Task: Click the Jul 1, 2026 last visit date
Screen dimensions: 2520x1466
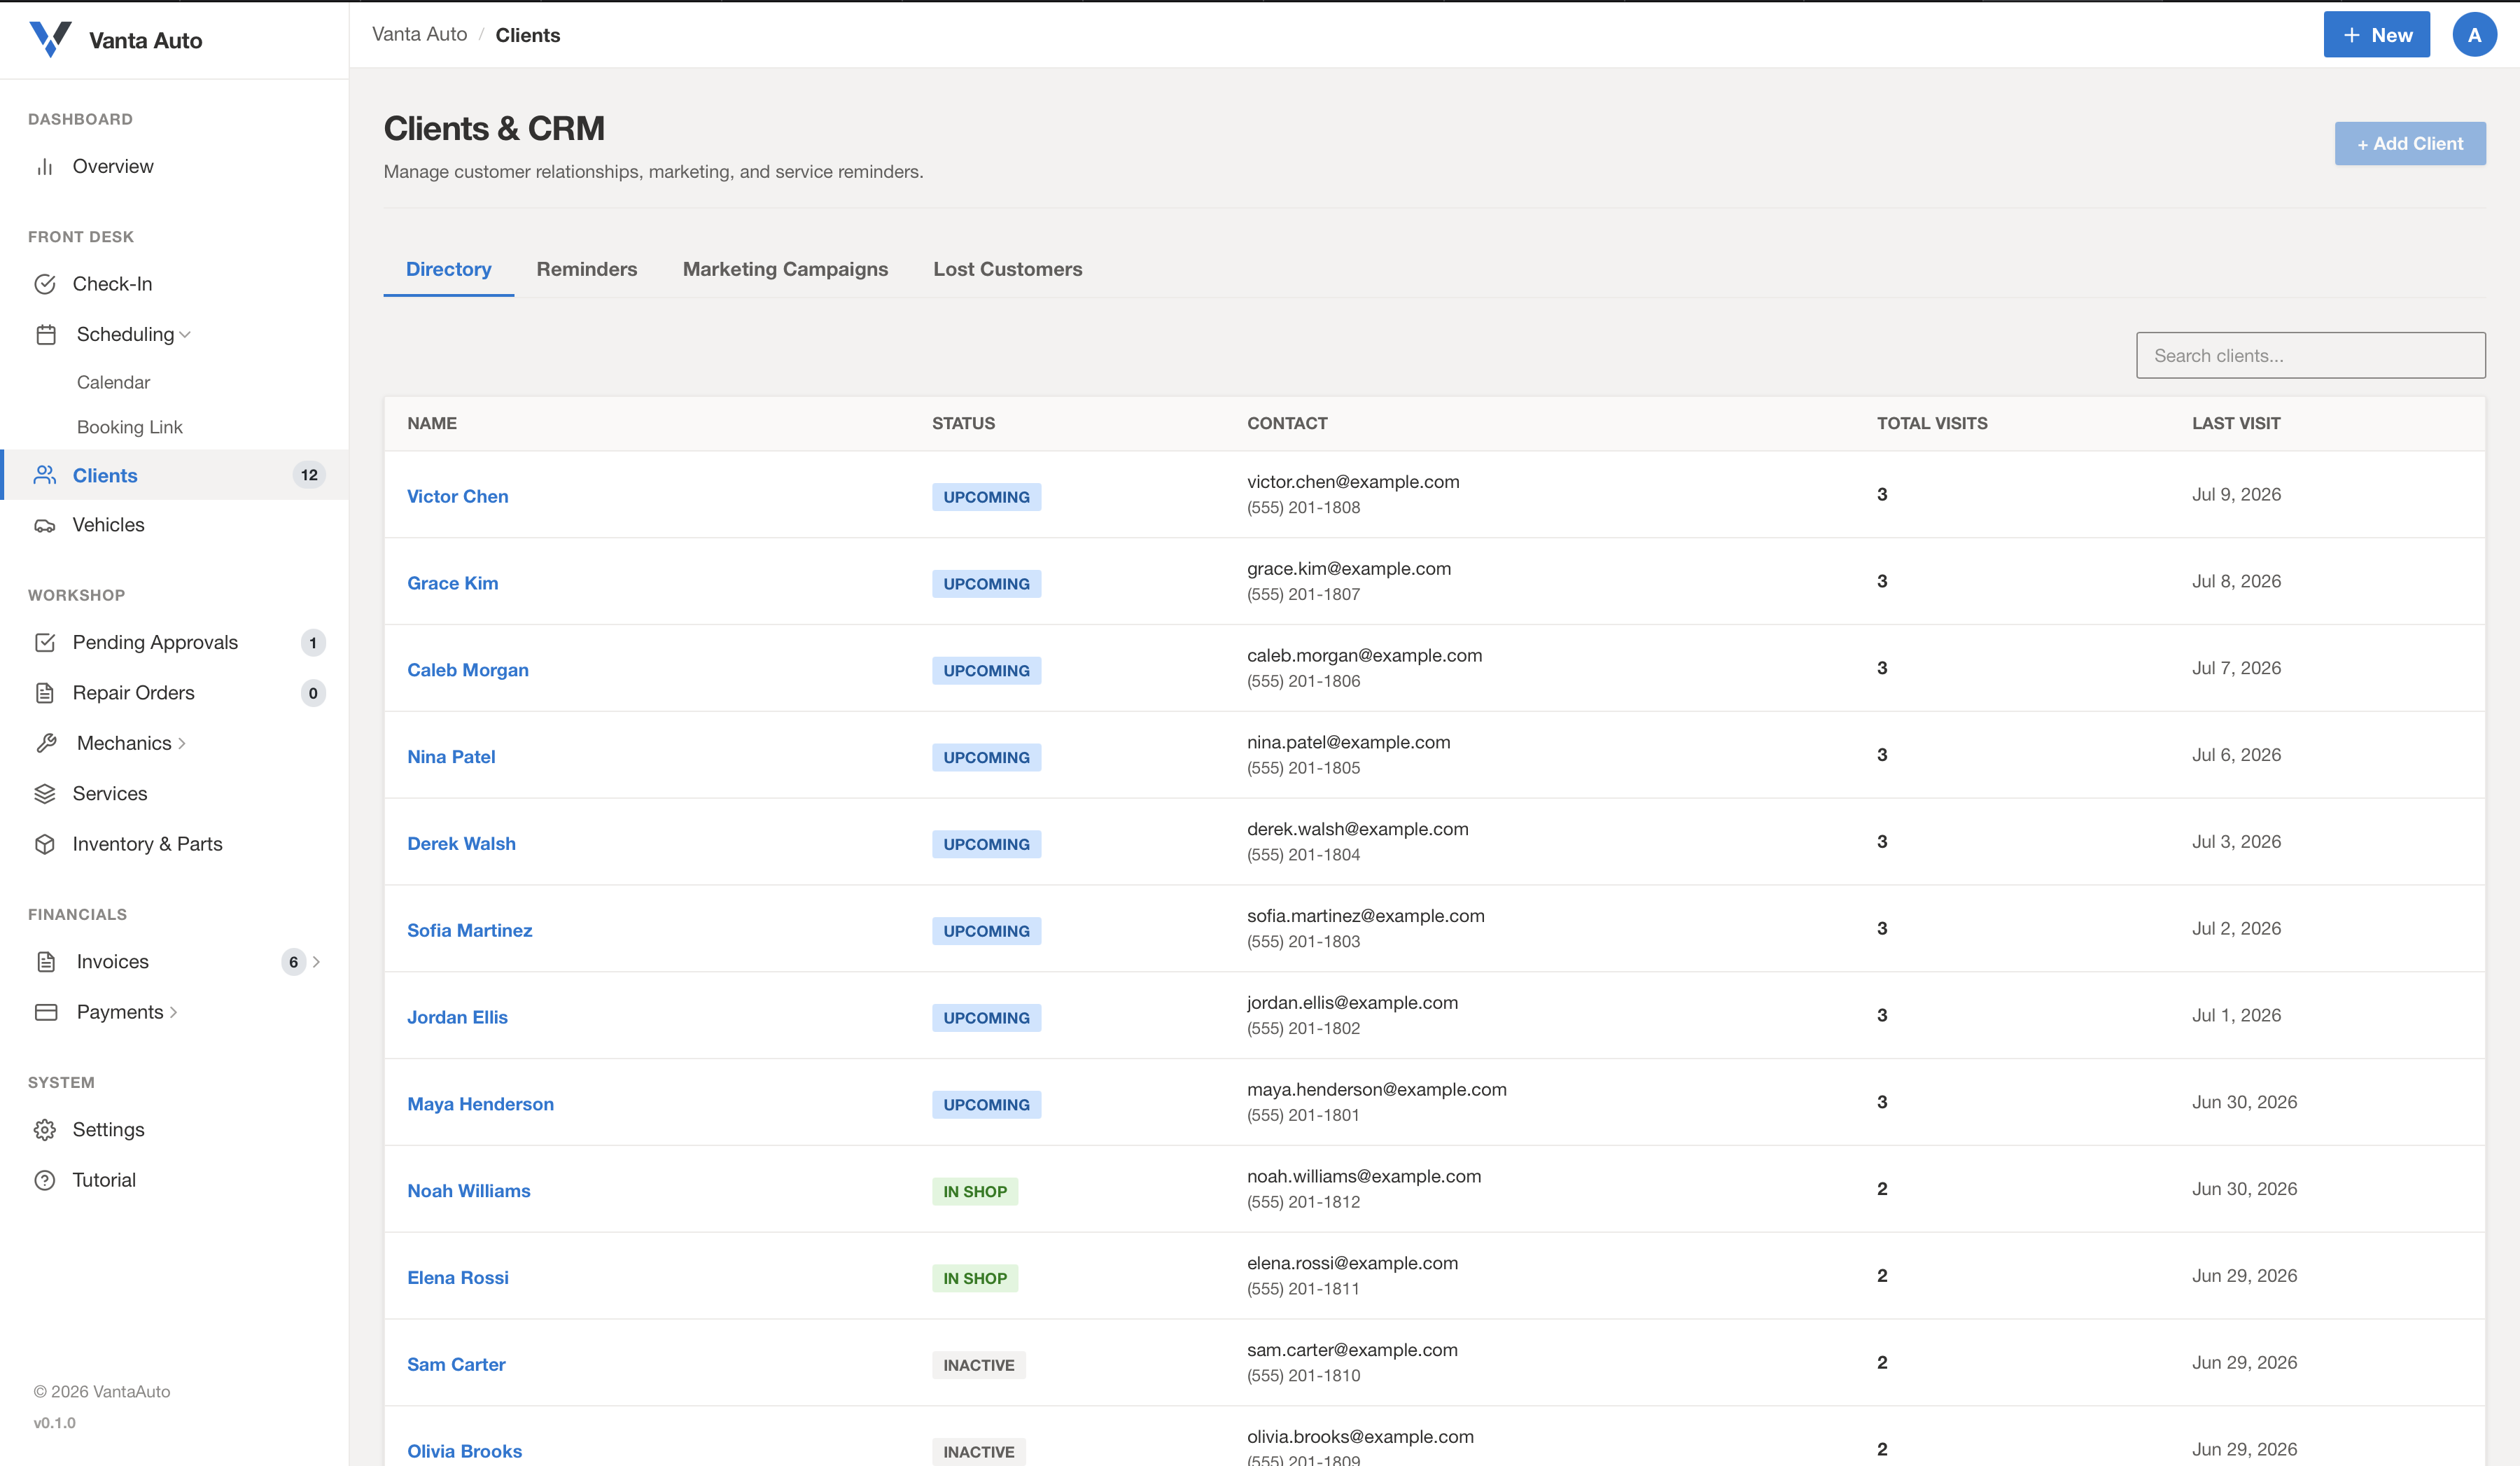Action: [2236, 1015]
